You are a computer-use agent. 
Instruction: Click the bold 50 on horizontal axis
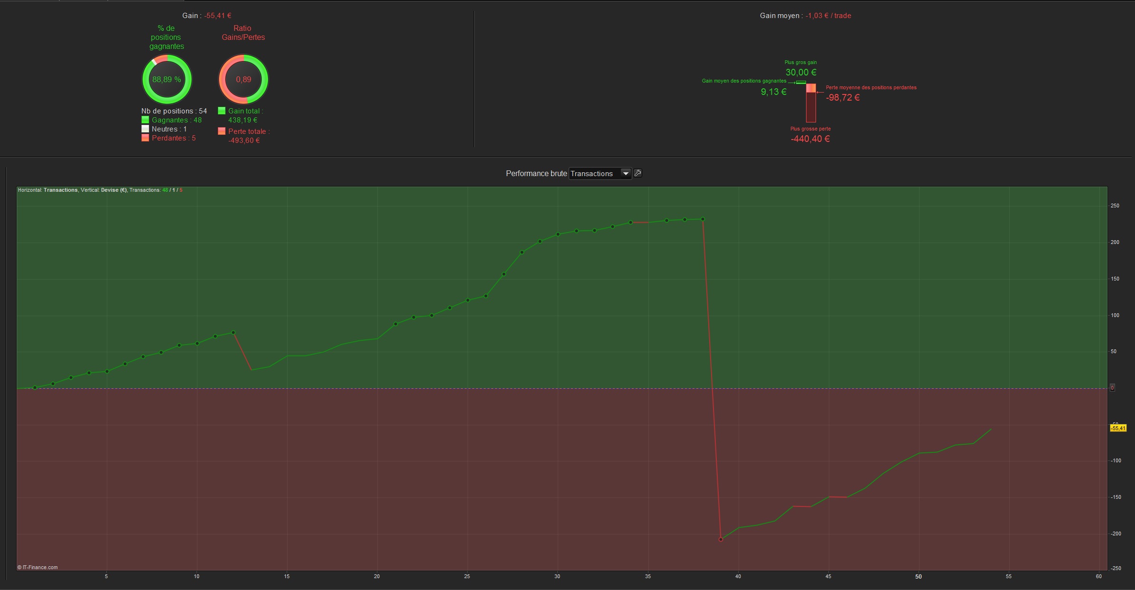tap(919, 577)
